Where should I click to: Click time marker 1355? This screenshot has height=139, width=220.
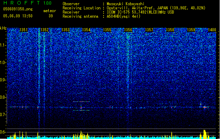click(107, 30)
